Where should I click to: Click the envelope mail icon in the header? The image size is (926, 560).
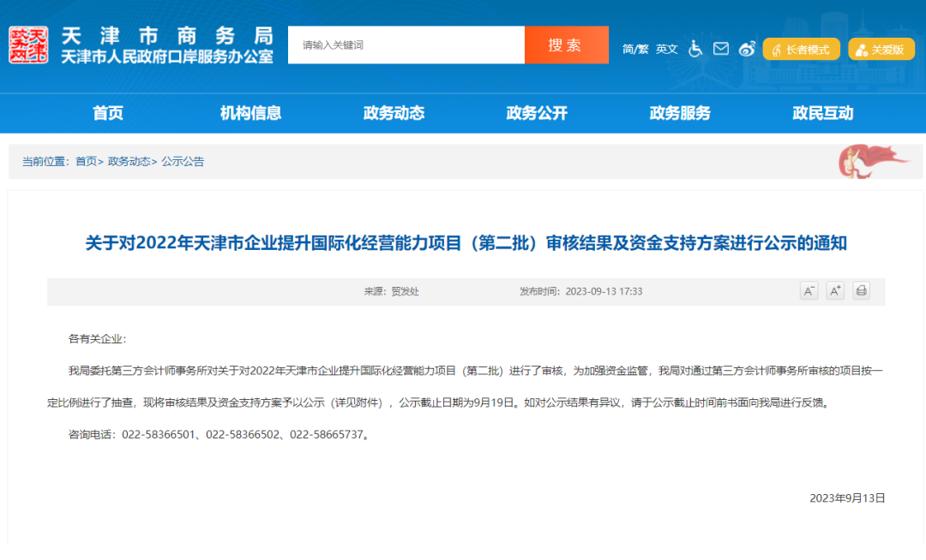pos(719,48)
